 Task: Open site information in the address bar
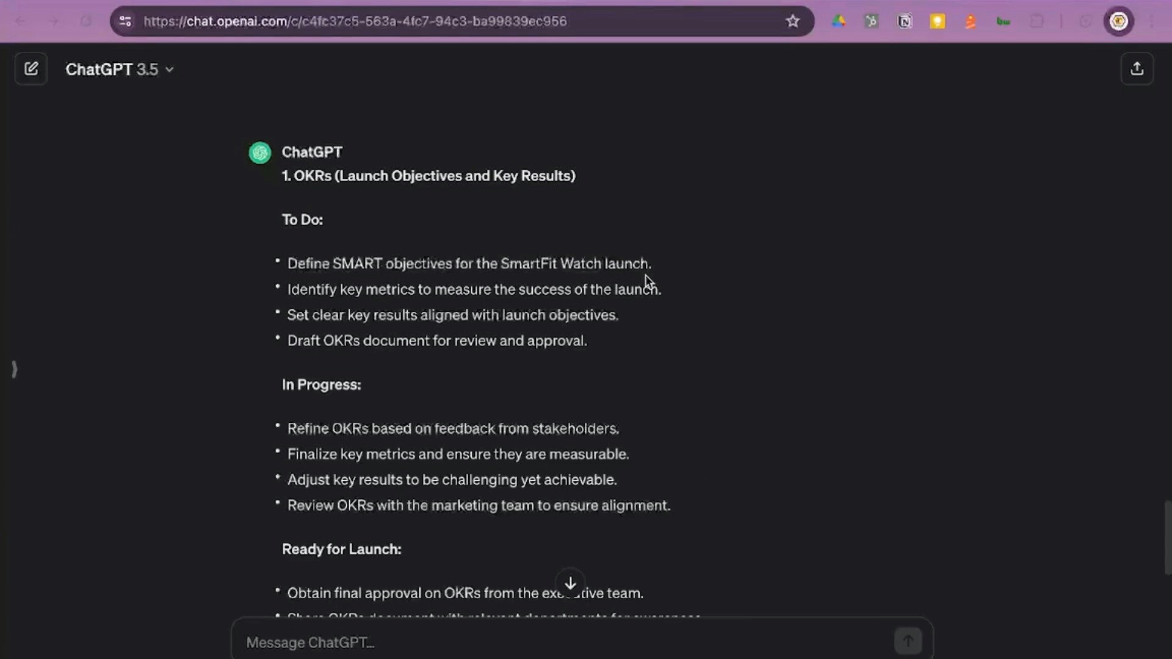pos(126,21)
